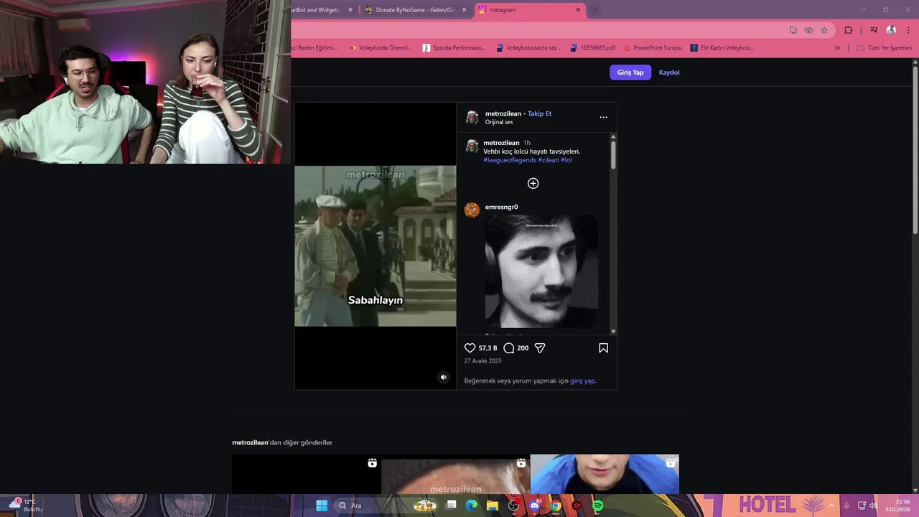Open Chrome profile avatar
The width and height of the screenshot is (919, 517).
[891, 30]
